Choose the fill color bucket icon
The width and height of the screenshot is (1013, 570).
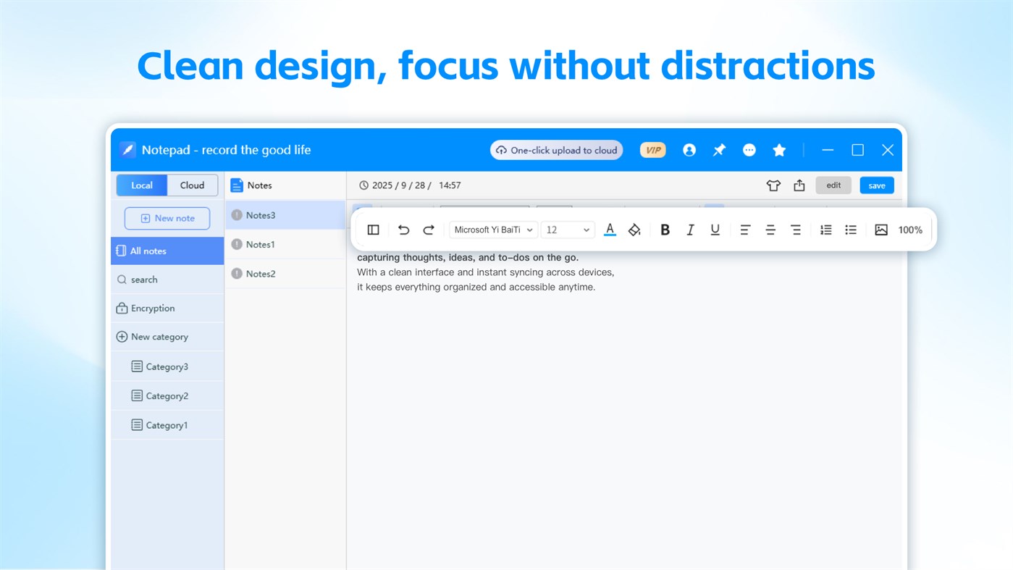point(634,230)
